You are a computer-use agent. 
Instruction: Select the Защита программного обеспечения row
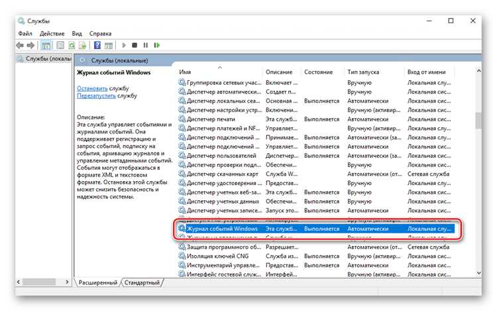pyautogui.click(x=316, y=247)
